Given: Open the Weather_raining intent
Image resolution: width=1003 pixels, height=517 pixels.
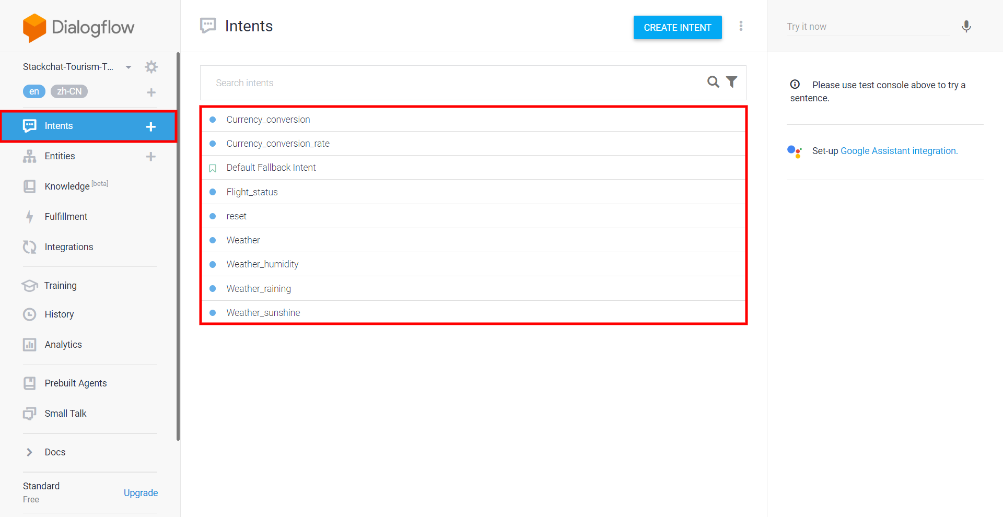Looking at the screenshot, I should coord(474,289).
